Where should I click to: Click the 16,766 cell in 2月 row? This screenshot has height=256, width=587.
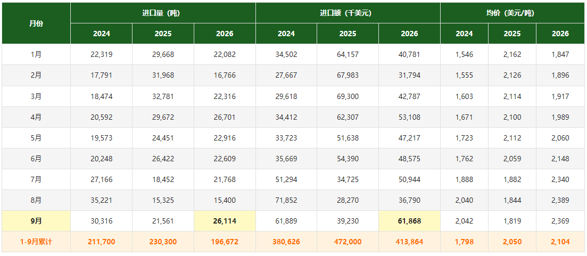pos(225,75)
